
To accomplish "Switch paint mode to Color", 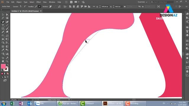I will [2, 74].
